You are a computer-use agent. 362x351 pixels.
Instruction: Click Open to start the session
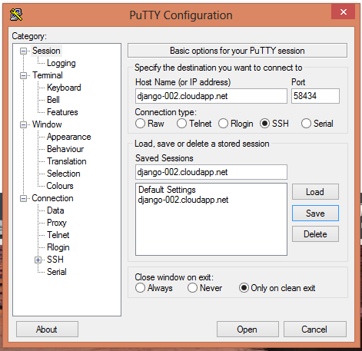coord(247,329)
